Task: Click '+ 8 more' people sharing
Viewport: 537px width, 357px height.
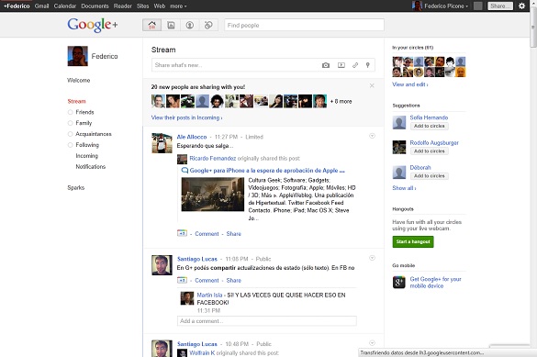Action: pyautogui.click(x=341, y=101)
